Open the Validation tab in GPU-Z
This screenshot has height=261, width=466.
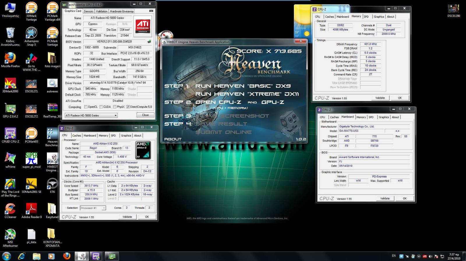[102, 11]
